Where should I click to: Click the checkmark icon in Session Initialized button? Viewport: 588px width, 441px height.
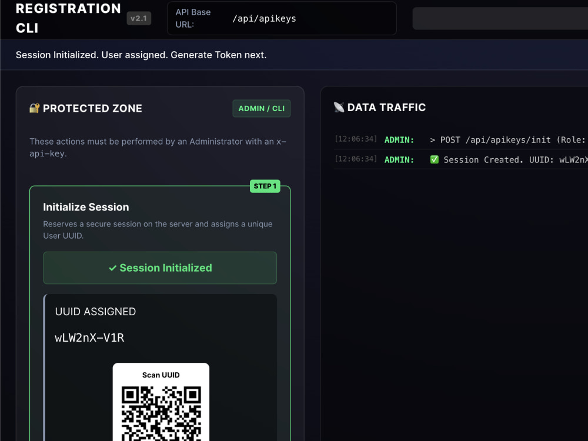point(112,268)
